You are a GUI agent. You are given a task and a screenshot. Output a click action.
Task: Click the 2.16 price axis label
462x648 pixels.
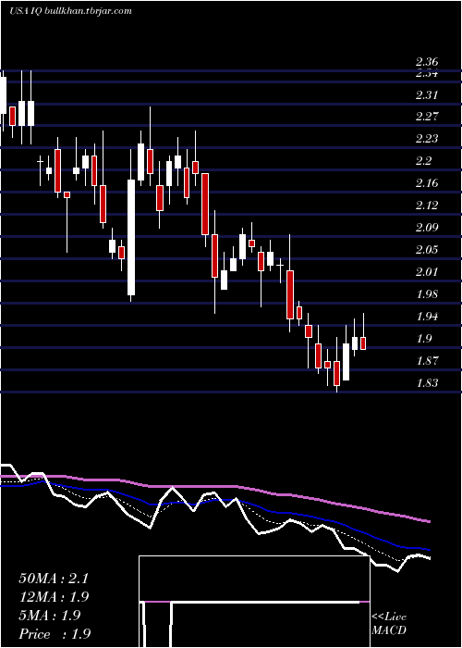click(427, 183)
